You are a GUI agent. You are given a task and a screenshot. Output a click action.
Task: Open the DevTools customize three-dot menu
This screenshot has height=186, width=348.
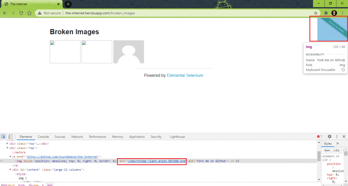(x=337, y=136)
